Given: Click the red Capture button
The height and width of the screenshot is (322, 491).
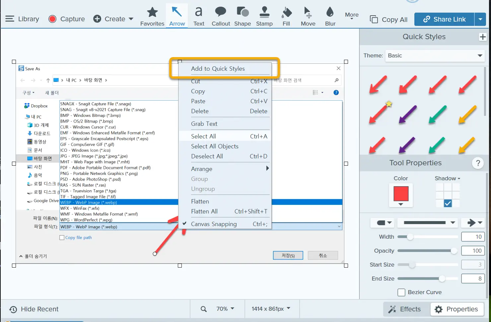Looking at the screenshot, I should (67, 19).
